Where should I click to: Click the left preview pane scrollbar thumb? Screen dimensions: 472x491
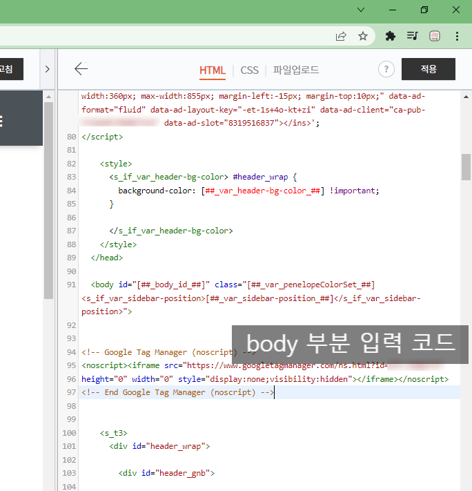tap(48, 200)
